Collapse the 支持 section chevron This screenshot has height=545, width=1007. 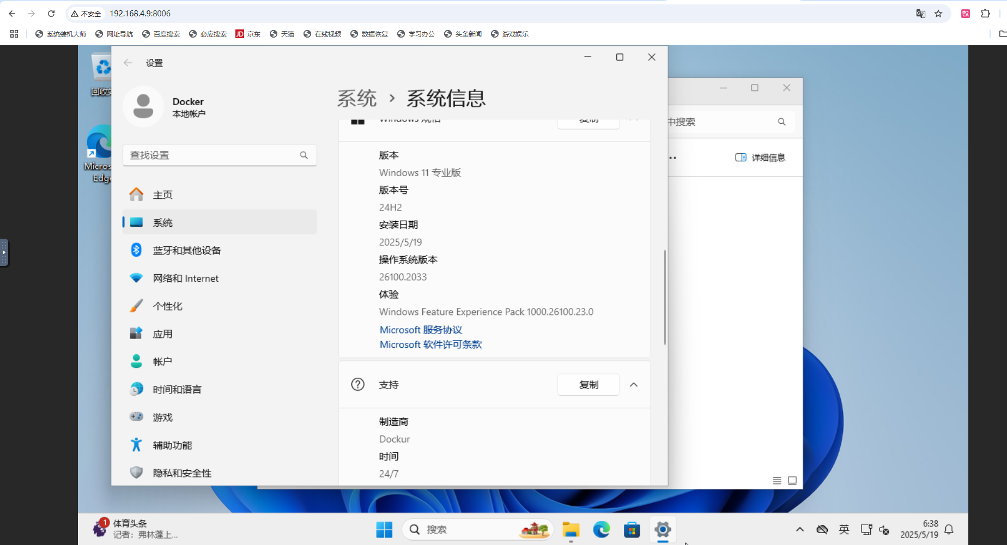tap(634, 385)
